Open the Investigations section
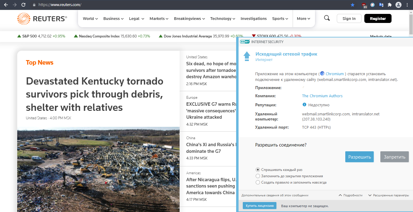The height and width of the screenshot is (212, 413). pyautogui.click(x=254, y=18)
